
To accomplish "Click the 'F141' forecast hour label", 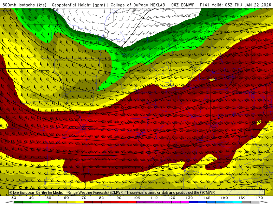I will tap(205, 5).
